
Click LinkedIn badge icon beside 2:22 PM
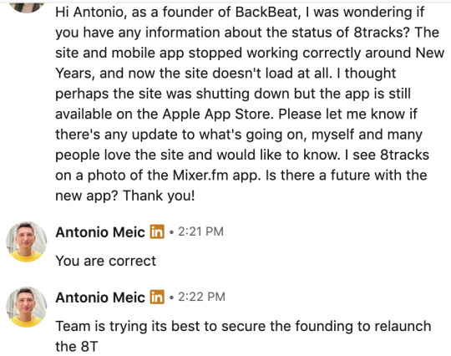tap(157, 297)
